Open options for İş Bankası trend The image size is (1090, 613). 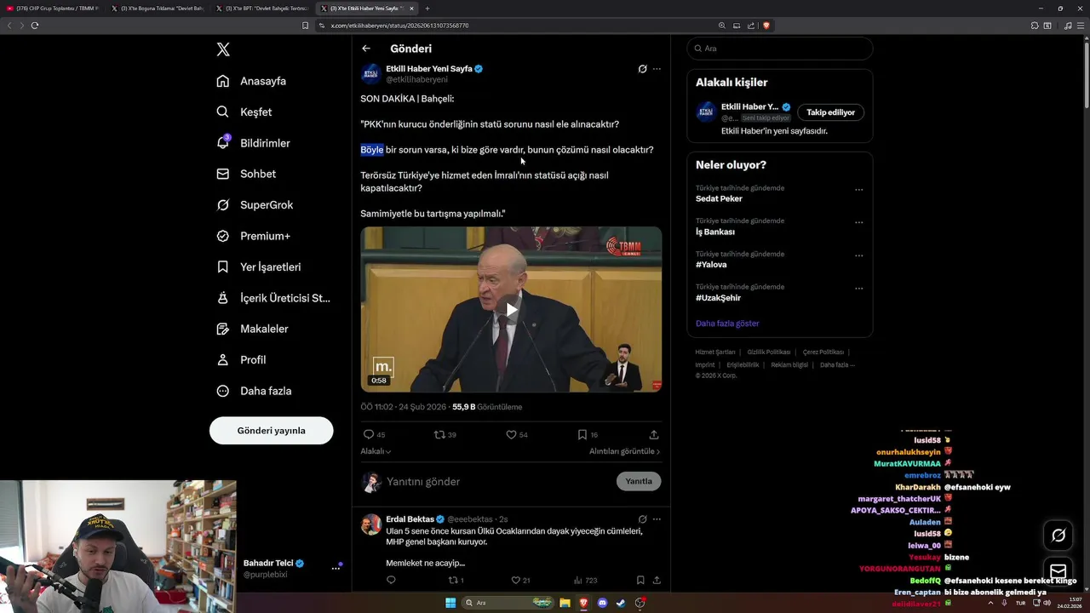click(x=858, y=223)
